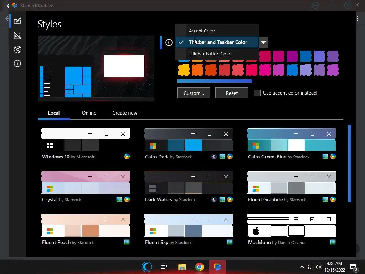The height and width of the screenshot is (274, 365).
Task: Show hidden tray icons chevron
Action: pyautogui.click(x=302, y=267)
